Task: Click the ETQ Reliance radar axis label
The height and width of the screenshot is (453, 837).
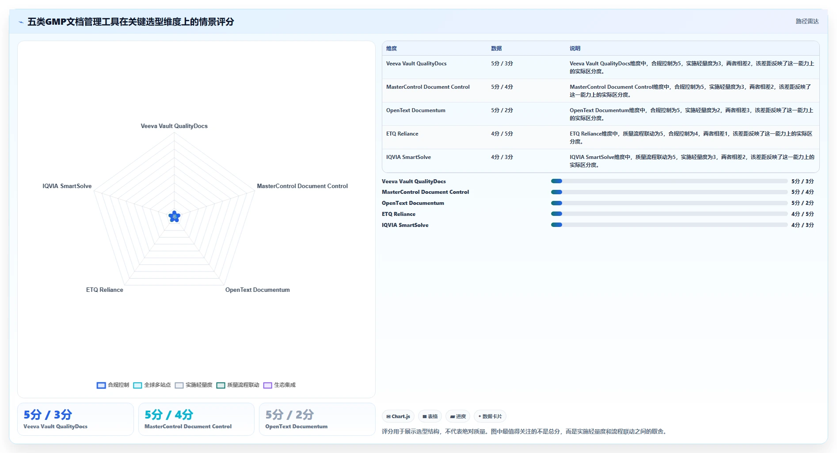Action: 105,290
